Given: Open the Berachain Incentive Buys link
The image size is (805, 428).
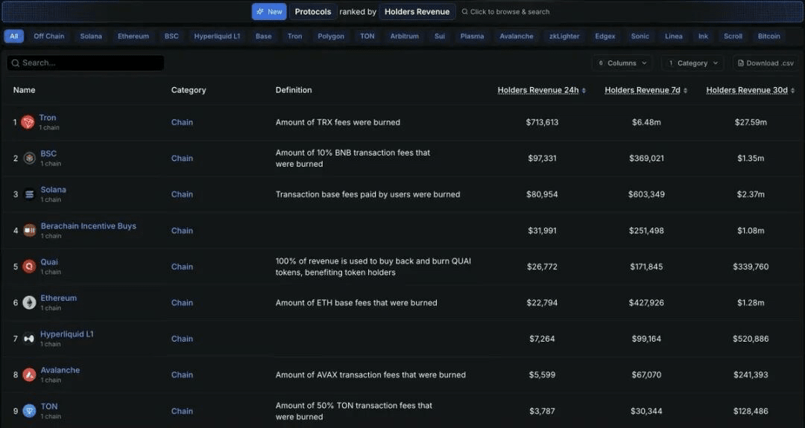Looking at the screenshot, I should 88,226.
